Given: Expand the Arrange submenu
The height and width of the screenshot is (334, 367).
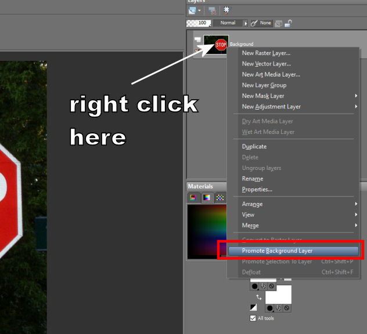Looking at the screenshot, I should (x=293, y=204).
